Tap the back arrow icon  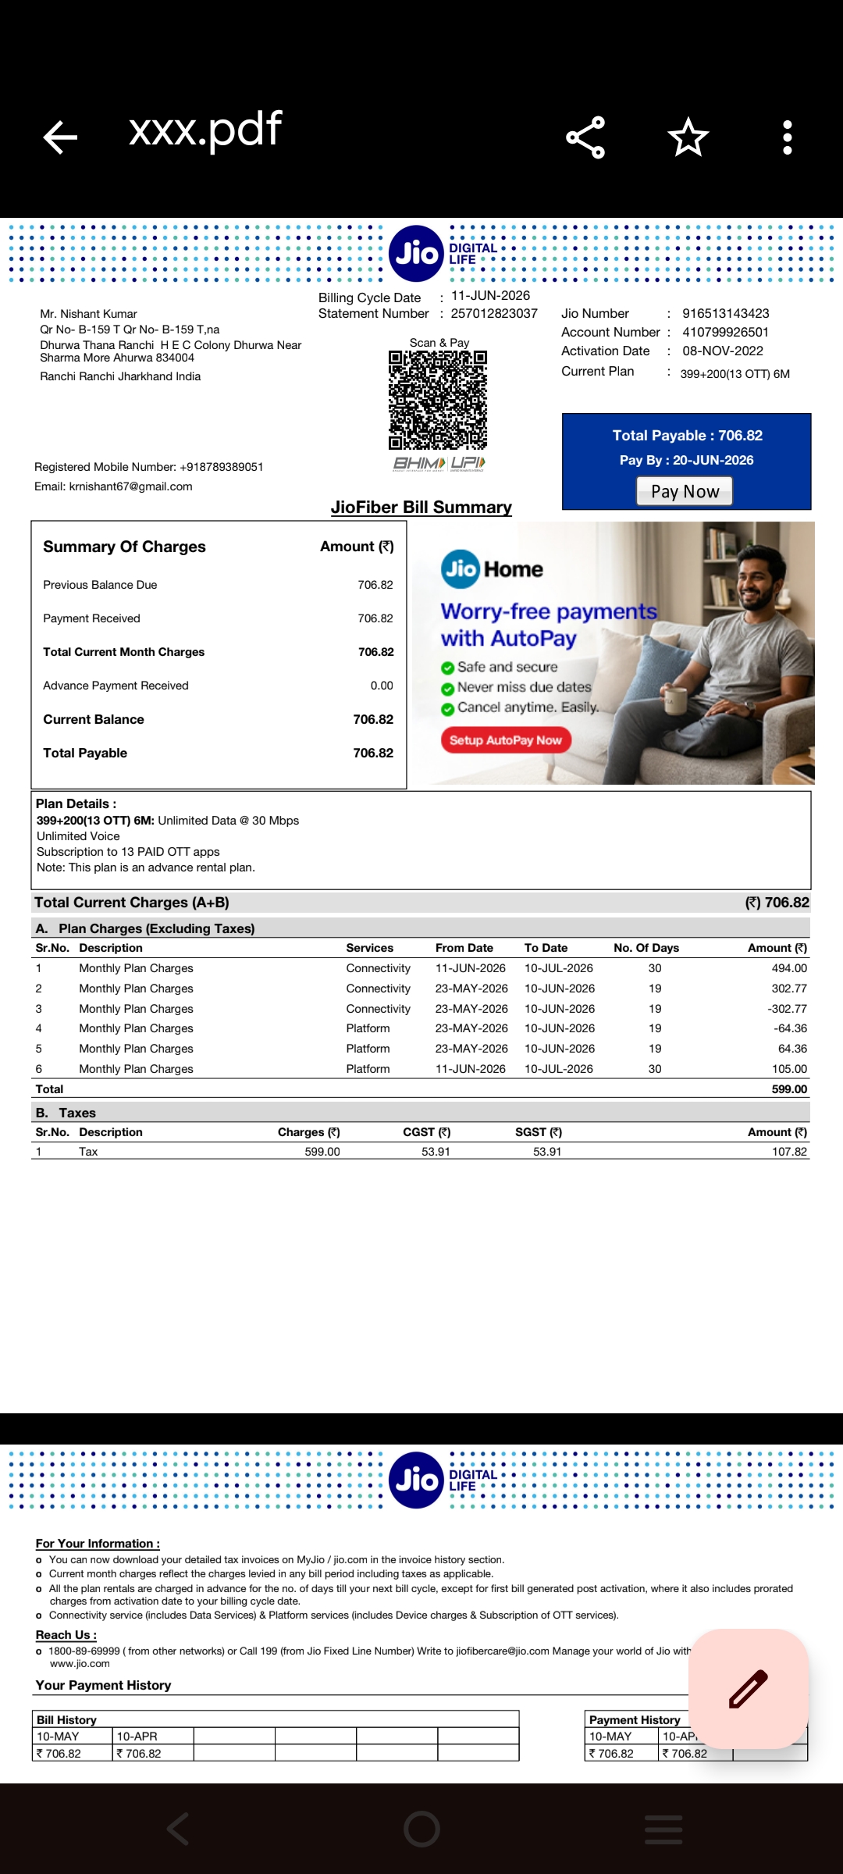click(60, 137)
